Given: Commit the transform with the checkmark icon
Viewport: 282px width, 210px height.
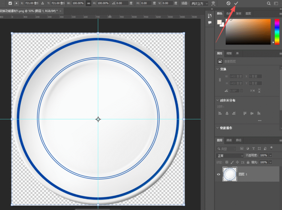Looking at the screenshot, I should [x=236, y=3].
